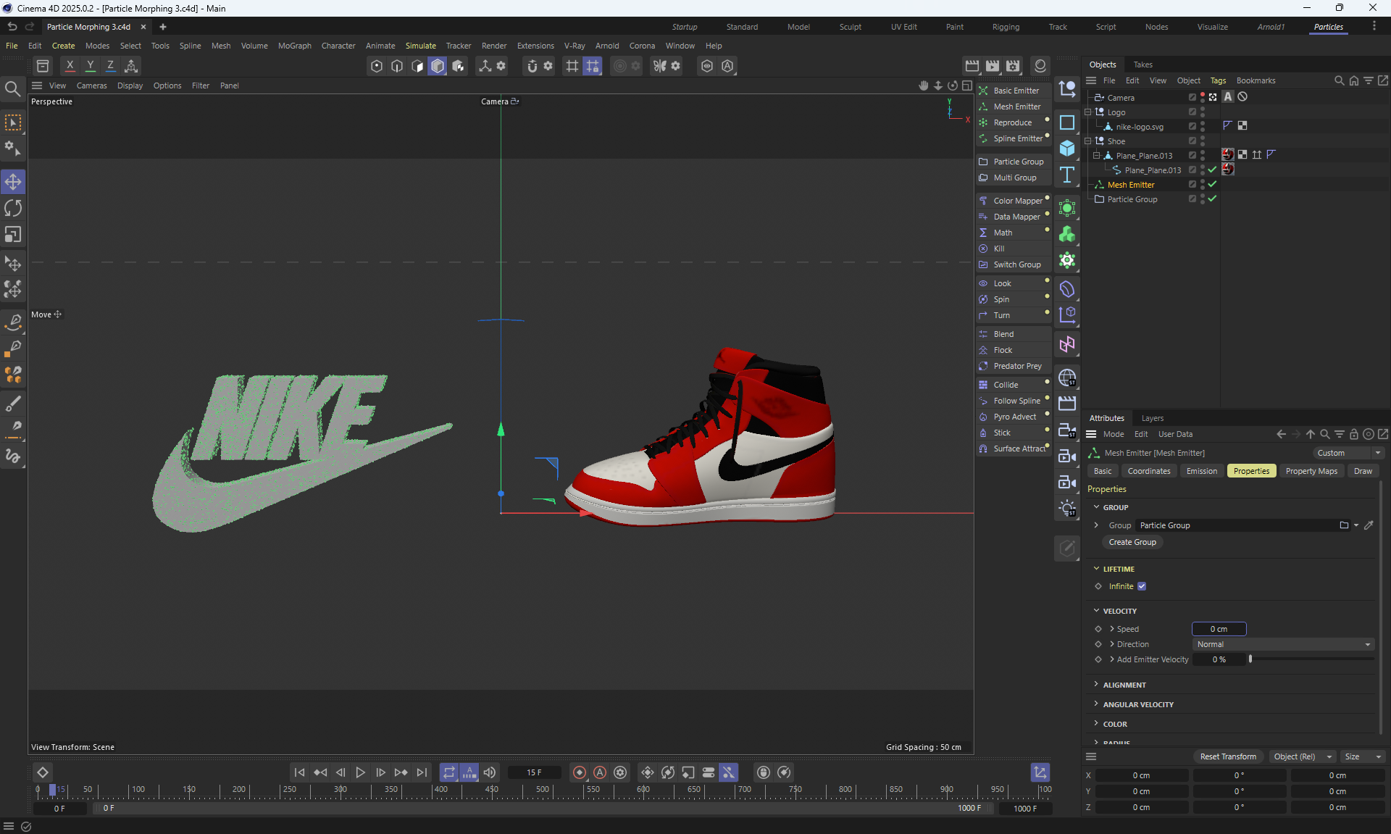Viewport: 1391px width, 834px height.
Task: Click the Cube primitive icon
Action: pos(1067,149)
